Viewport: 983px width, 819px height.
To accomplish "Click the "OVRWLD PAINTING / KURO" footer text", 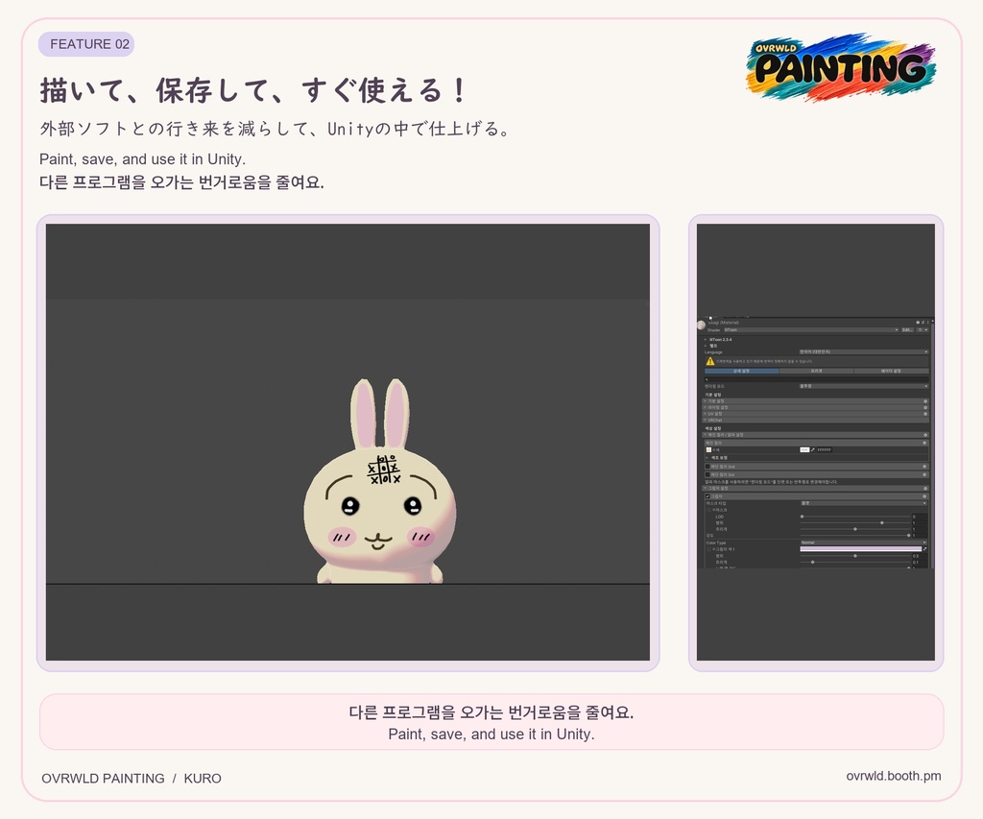I will point(131,779).
